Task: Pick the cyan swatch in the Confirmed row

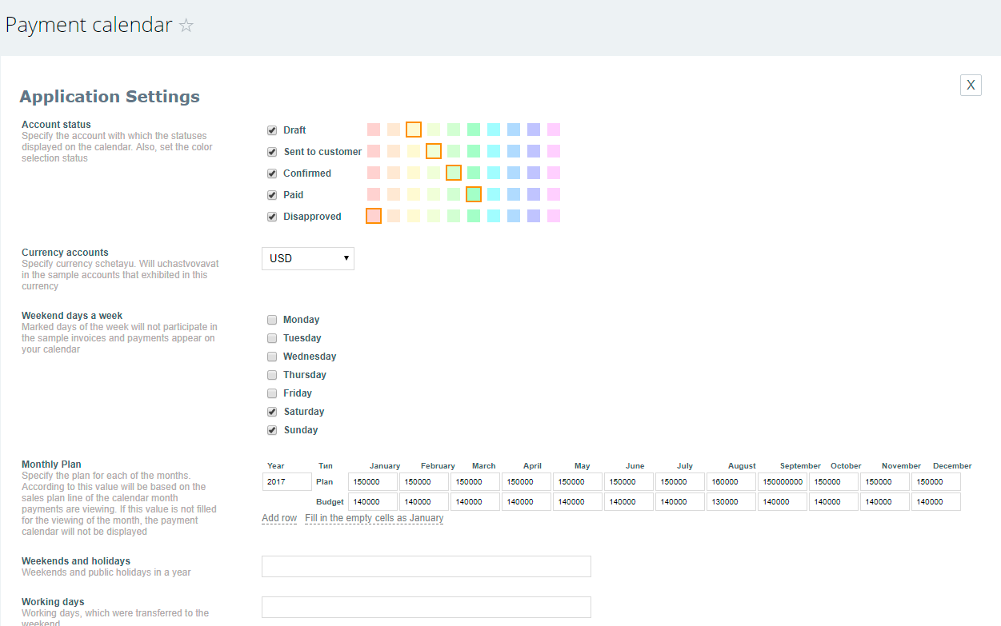Action: (x=494, y=173)
